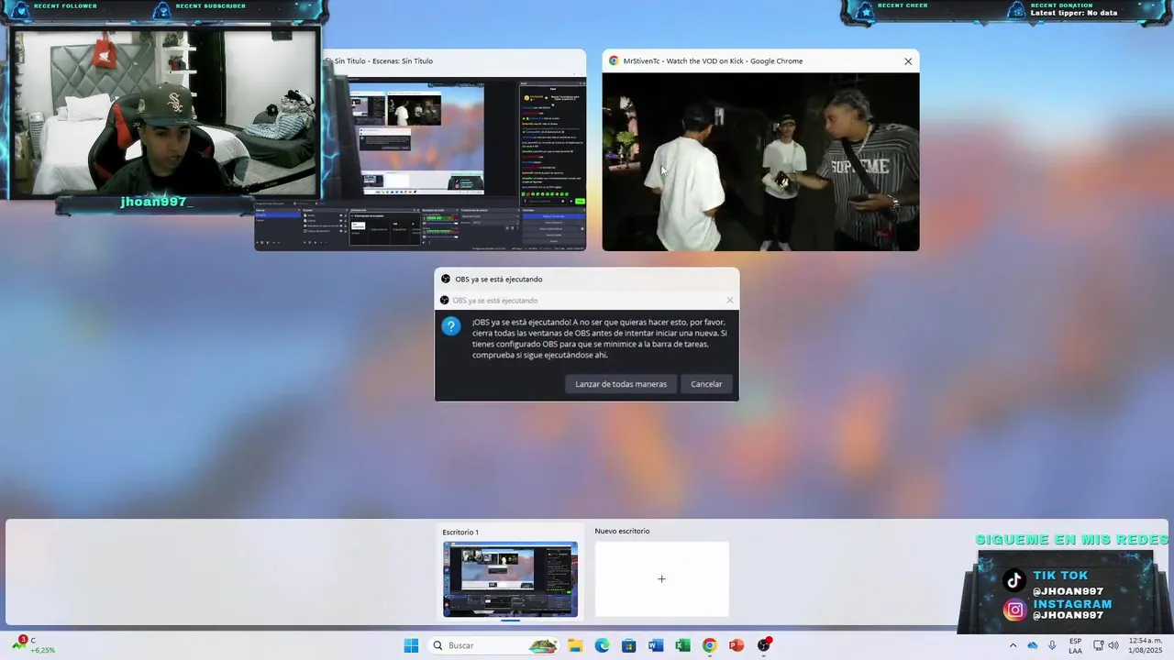Viewport: 1174px width, 660px height.
Task: Create a new desktop with 'Nuevo escritorio'
Action: 662,579
